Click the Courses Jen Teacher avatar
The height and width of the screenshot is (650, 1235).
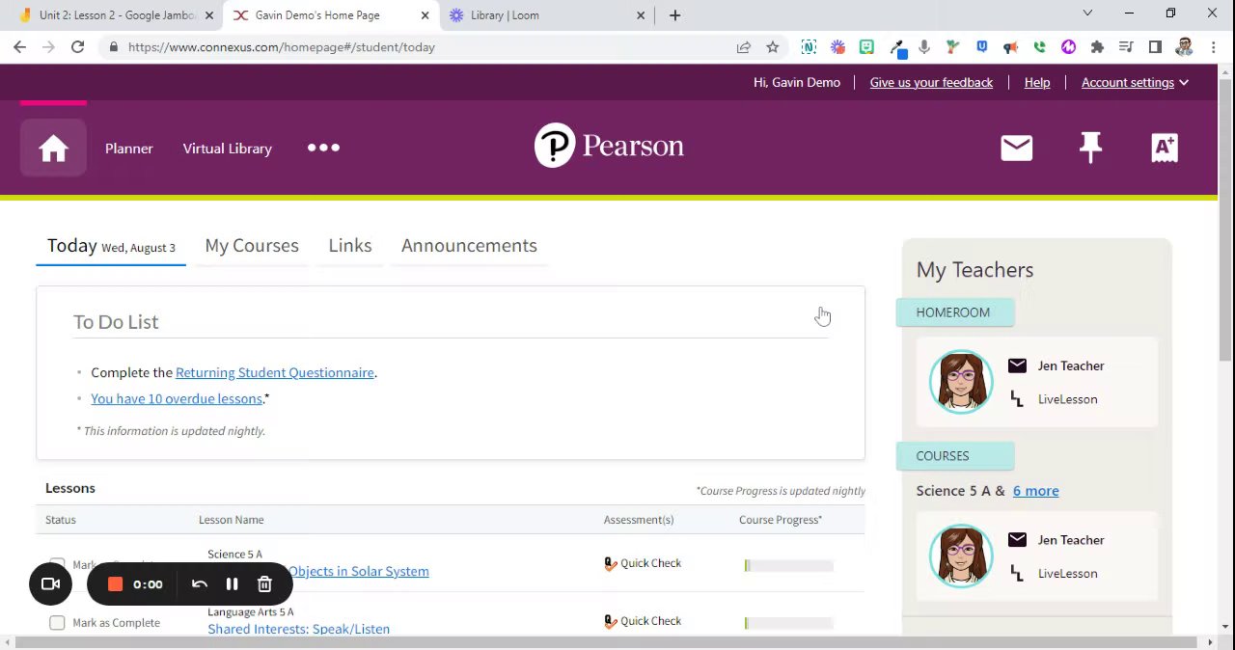tap(961, 555)
